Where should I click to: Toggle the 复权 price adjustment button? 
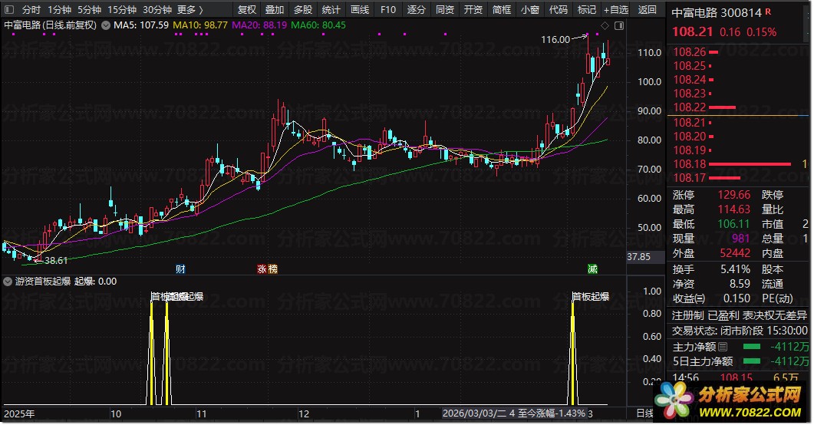[247, 11]
